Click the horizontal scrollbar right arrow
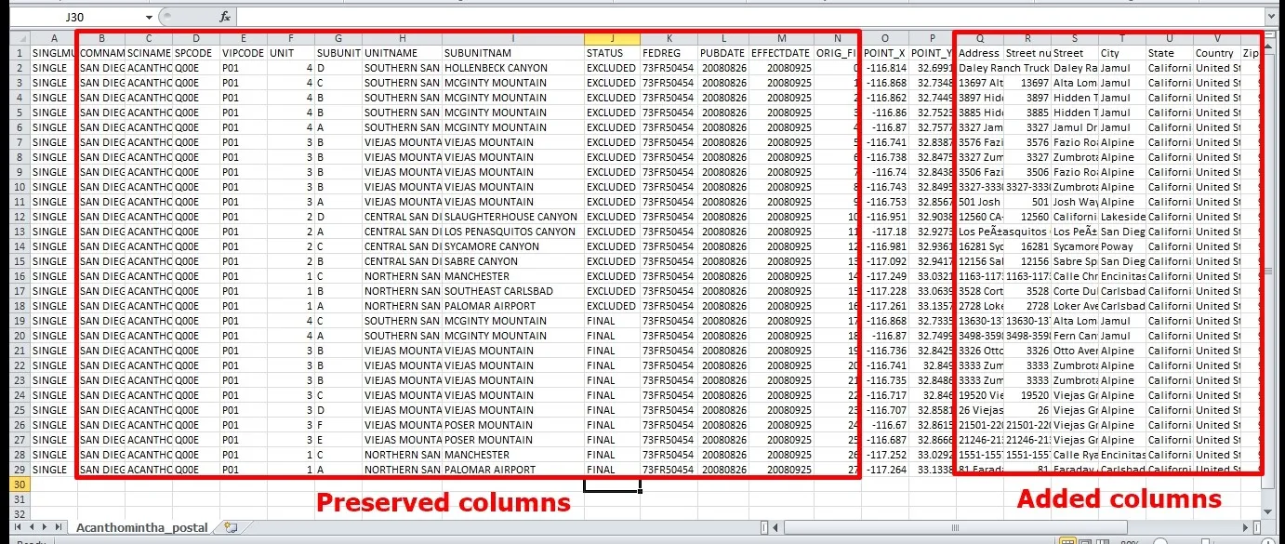The width and height of the screenshot is (1285, 544). tap(1244, 526)
